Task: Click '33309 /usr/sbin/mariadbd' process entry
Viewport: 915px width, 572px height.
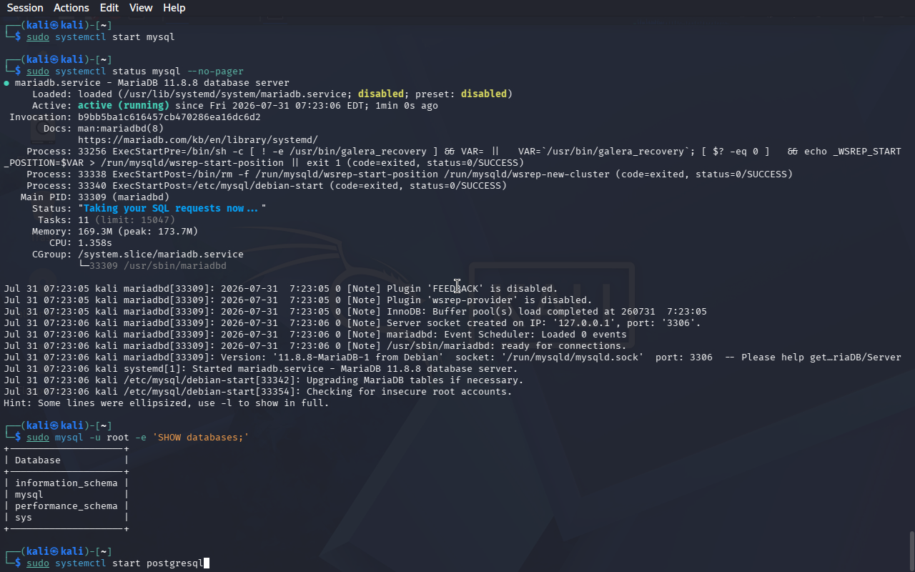Action: click(158, 265)
